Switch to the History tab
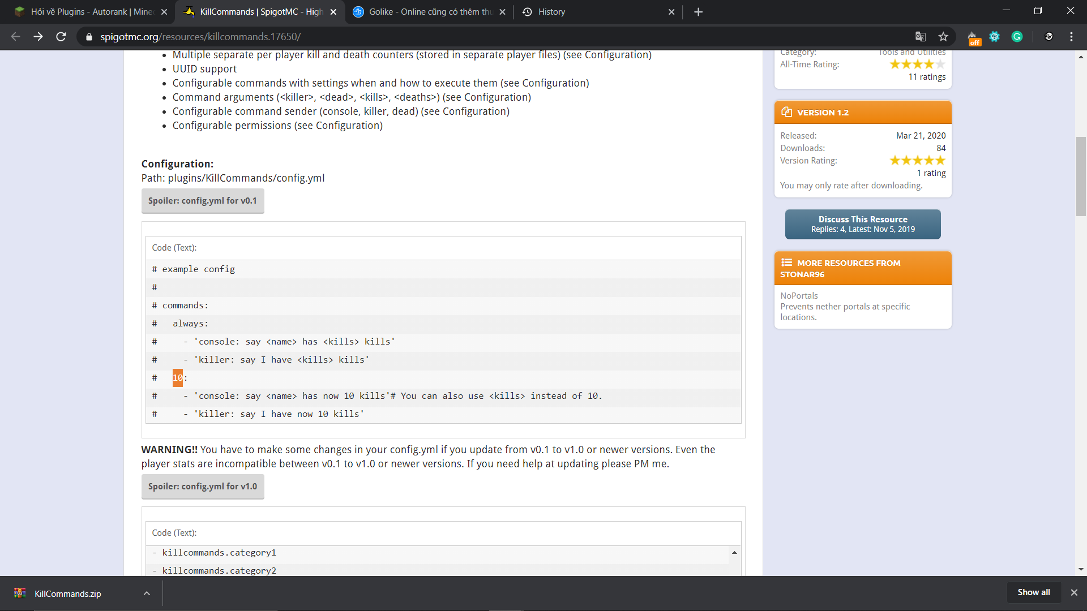1087x611 pixels. [x=594, y=12]
